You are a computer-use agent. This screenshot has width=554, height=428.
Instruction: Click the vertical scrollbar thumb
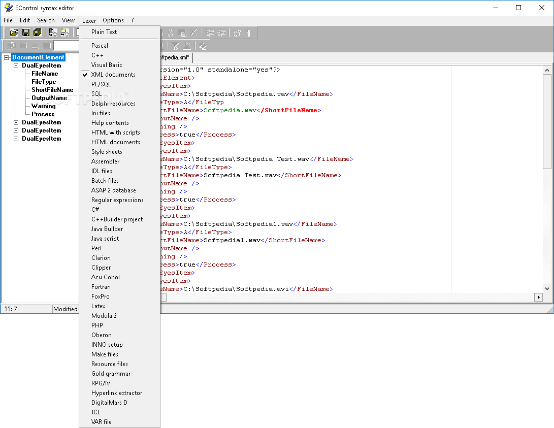tap(547, 121)
